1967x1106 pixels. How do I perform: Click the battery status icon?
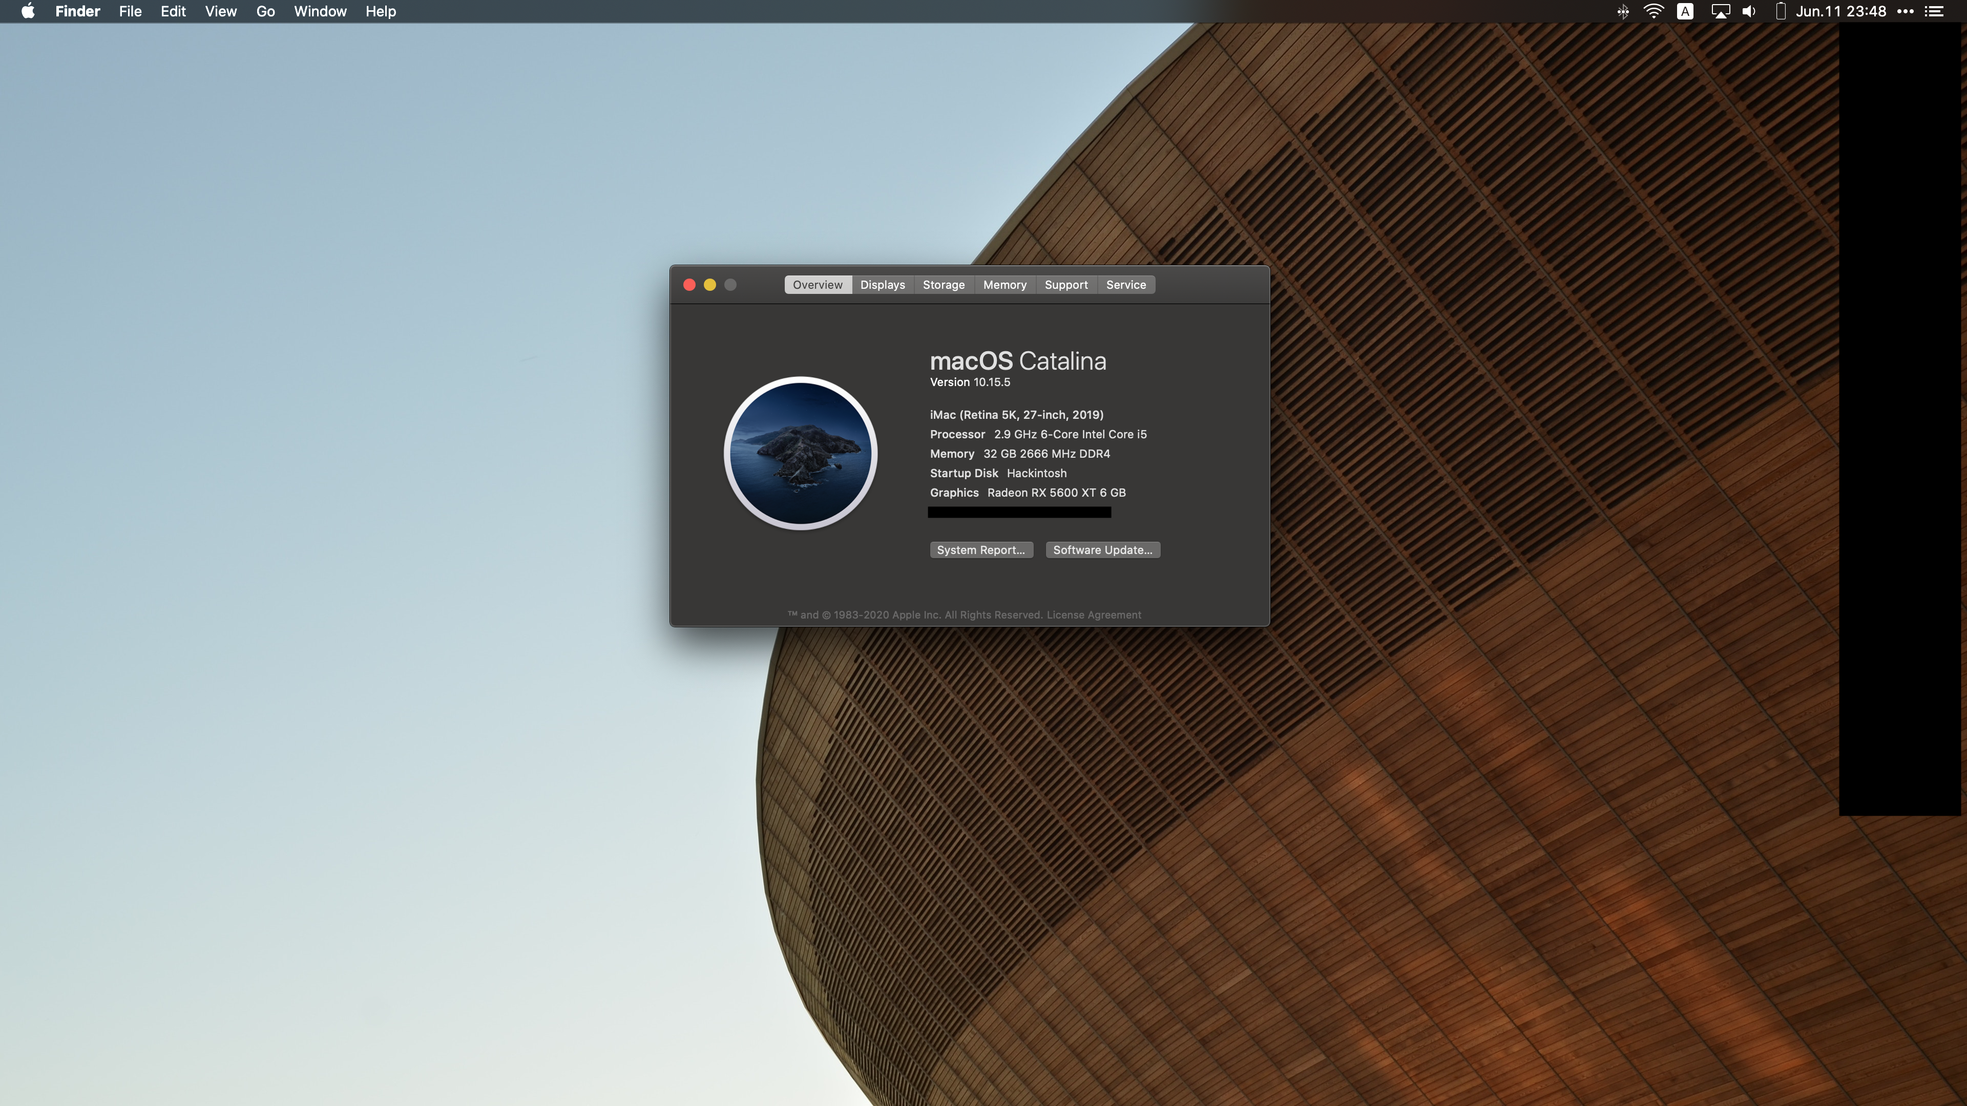point(1780,11)
